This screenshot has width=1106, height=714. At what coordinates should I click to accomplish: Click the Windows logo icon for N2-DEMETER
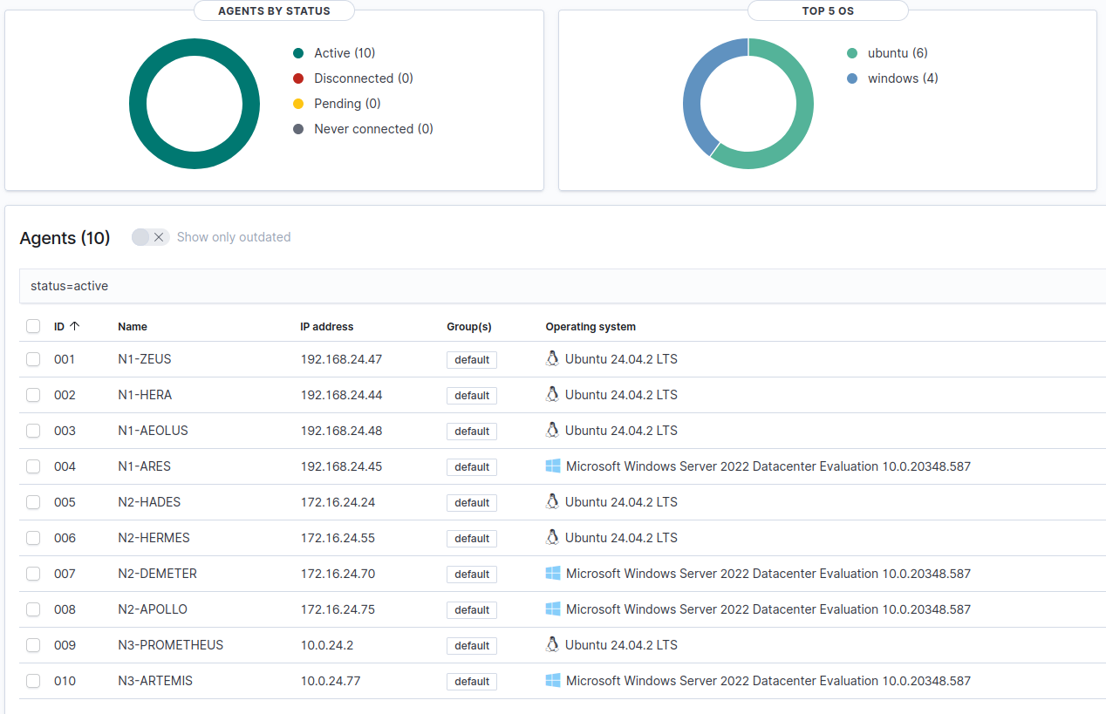[x=552, y=574]
